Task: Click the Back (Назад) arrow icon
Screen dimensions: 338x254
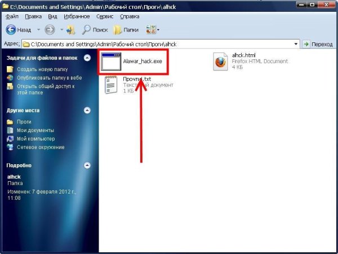Action: 11,29
